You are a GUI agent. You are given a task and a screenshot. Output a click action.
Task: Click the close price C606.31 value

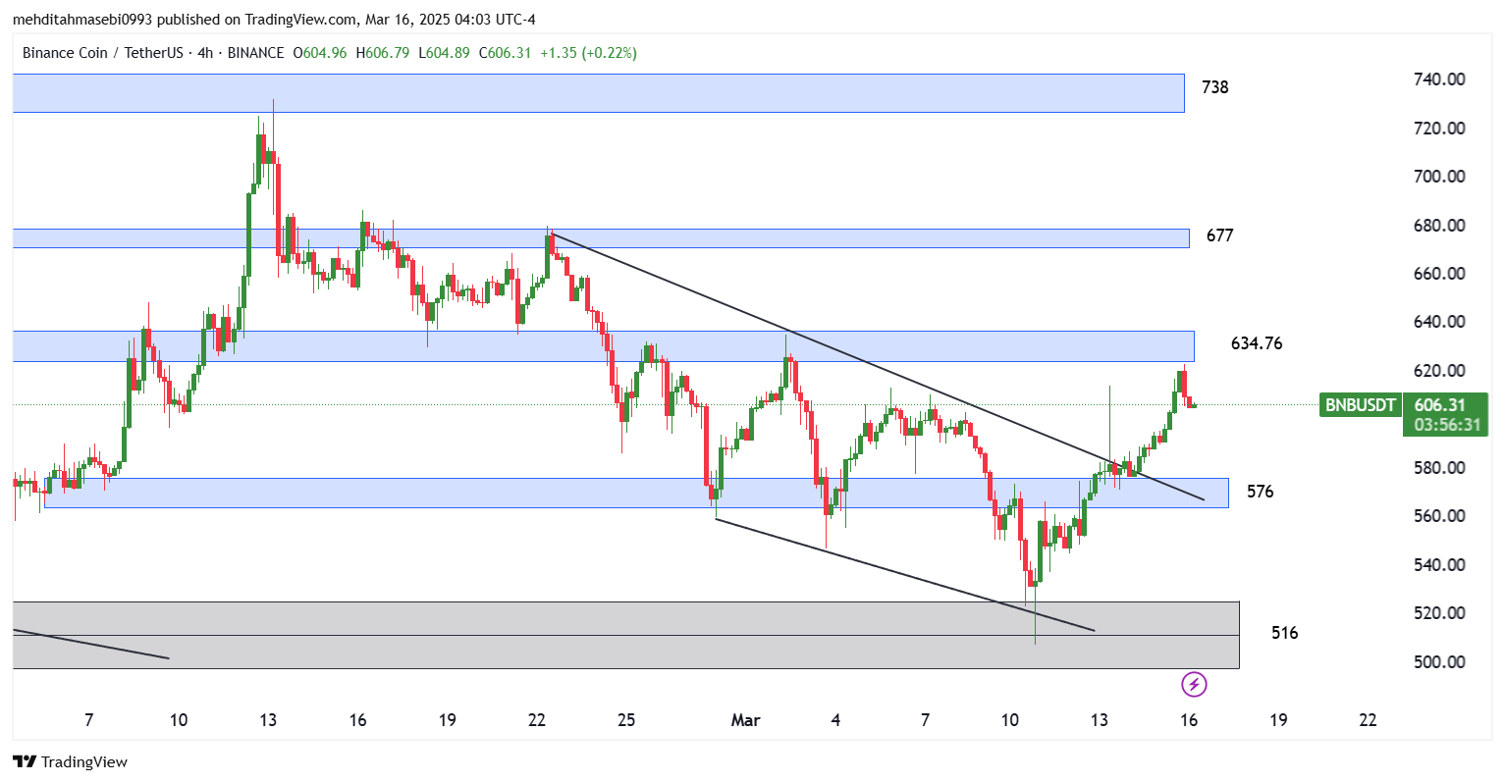click(505, 53)
